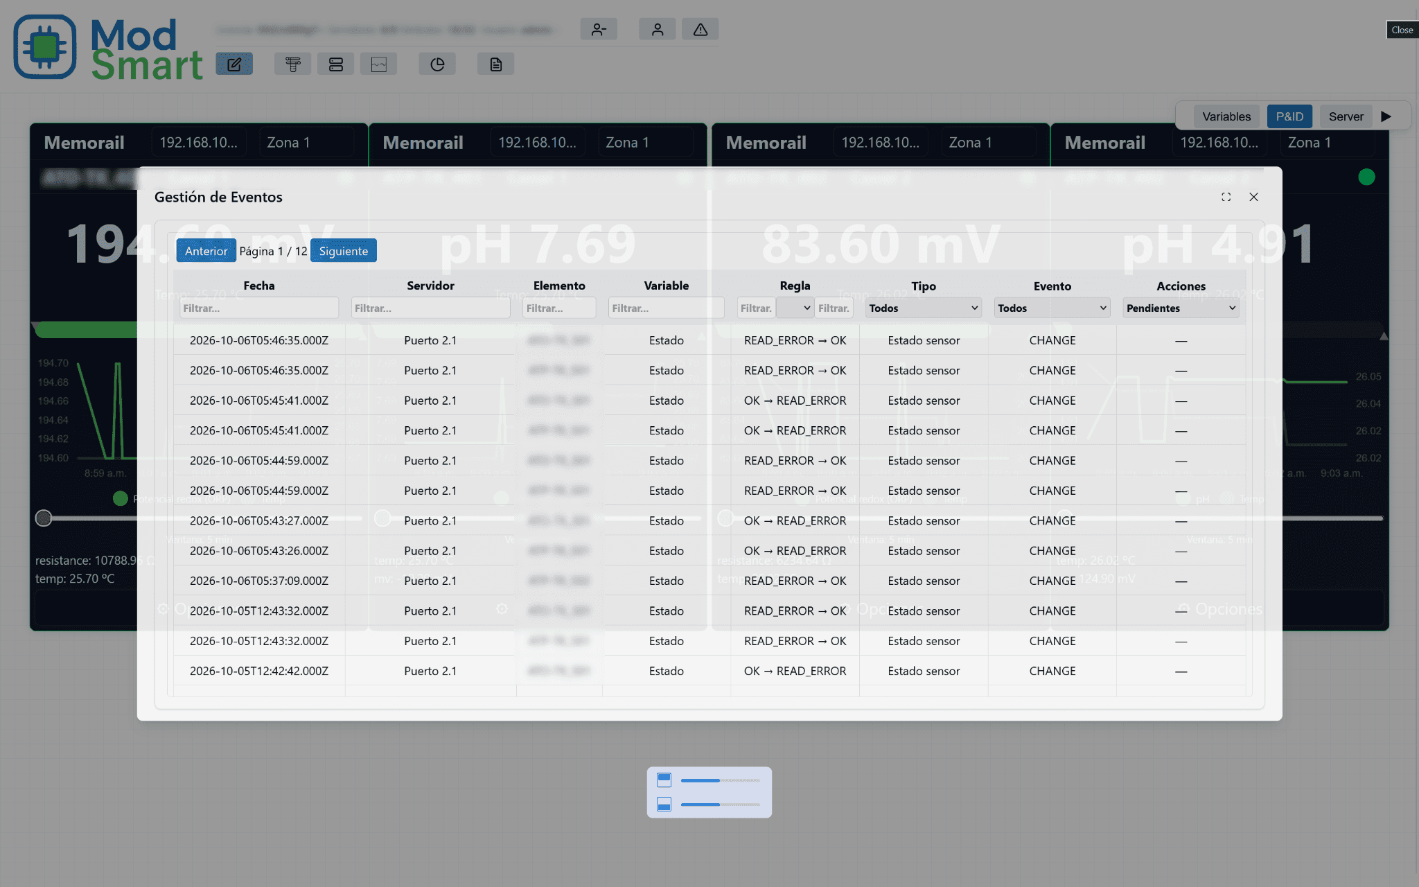Image resolution: width=1419 pixels, height=887 pixels.
Task: Click the minimap thumbnail at bottom
Action: 709,792
